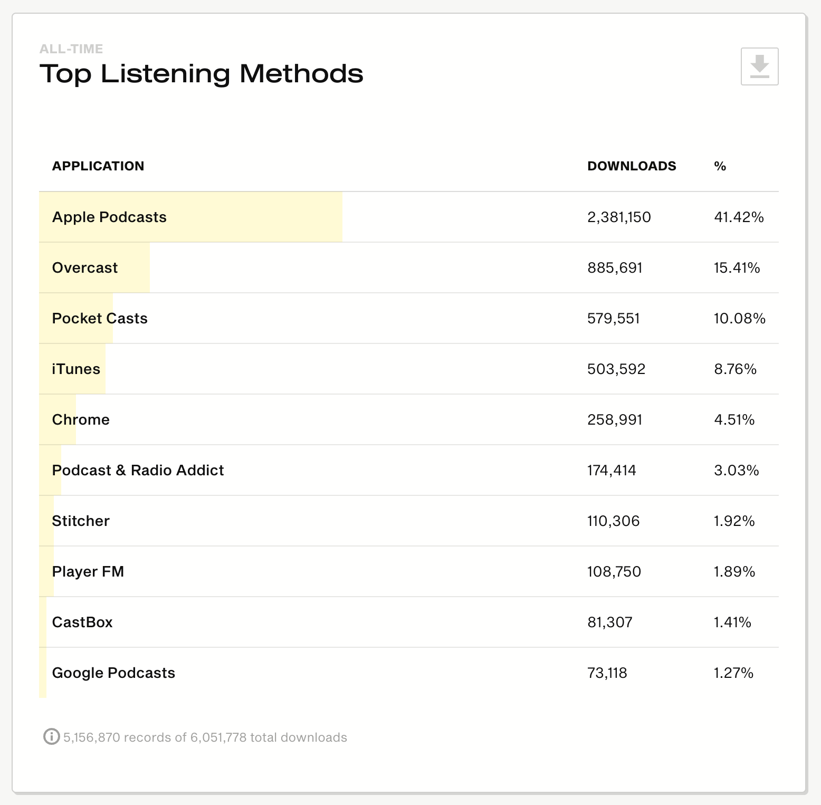Click the Top Listening Methods heading
The image size is (821, 805).
tap(201, 73)
